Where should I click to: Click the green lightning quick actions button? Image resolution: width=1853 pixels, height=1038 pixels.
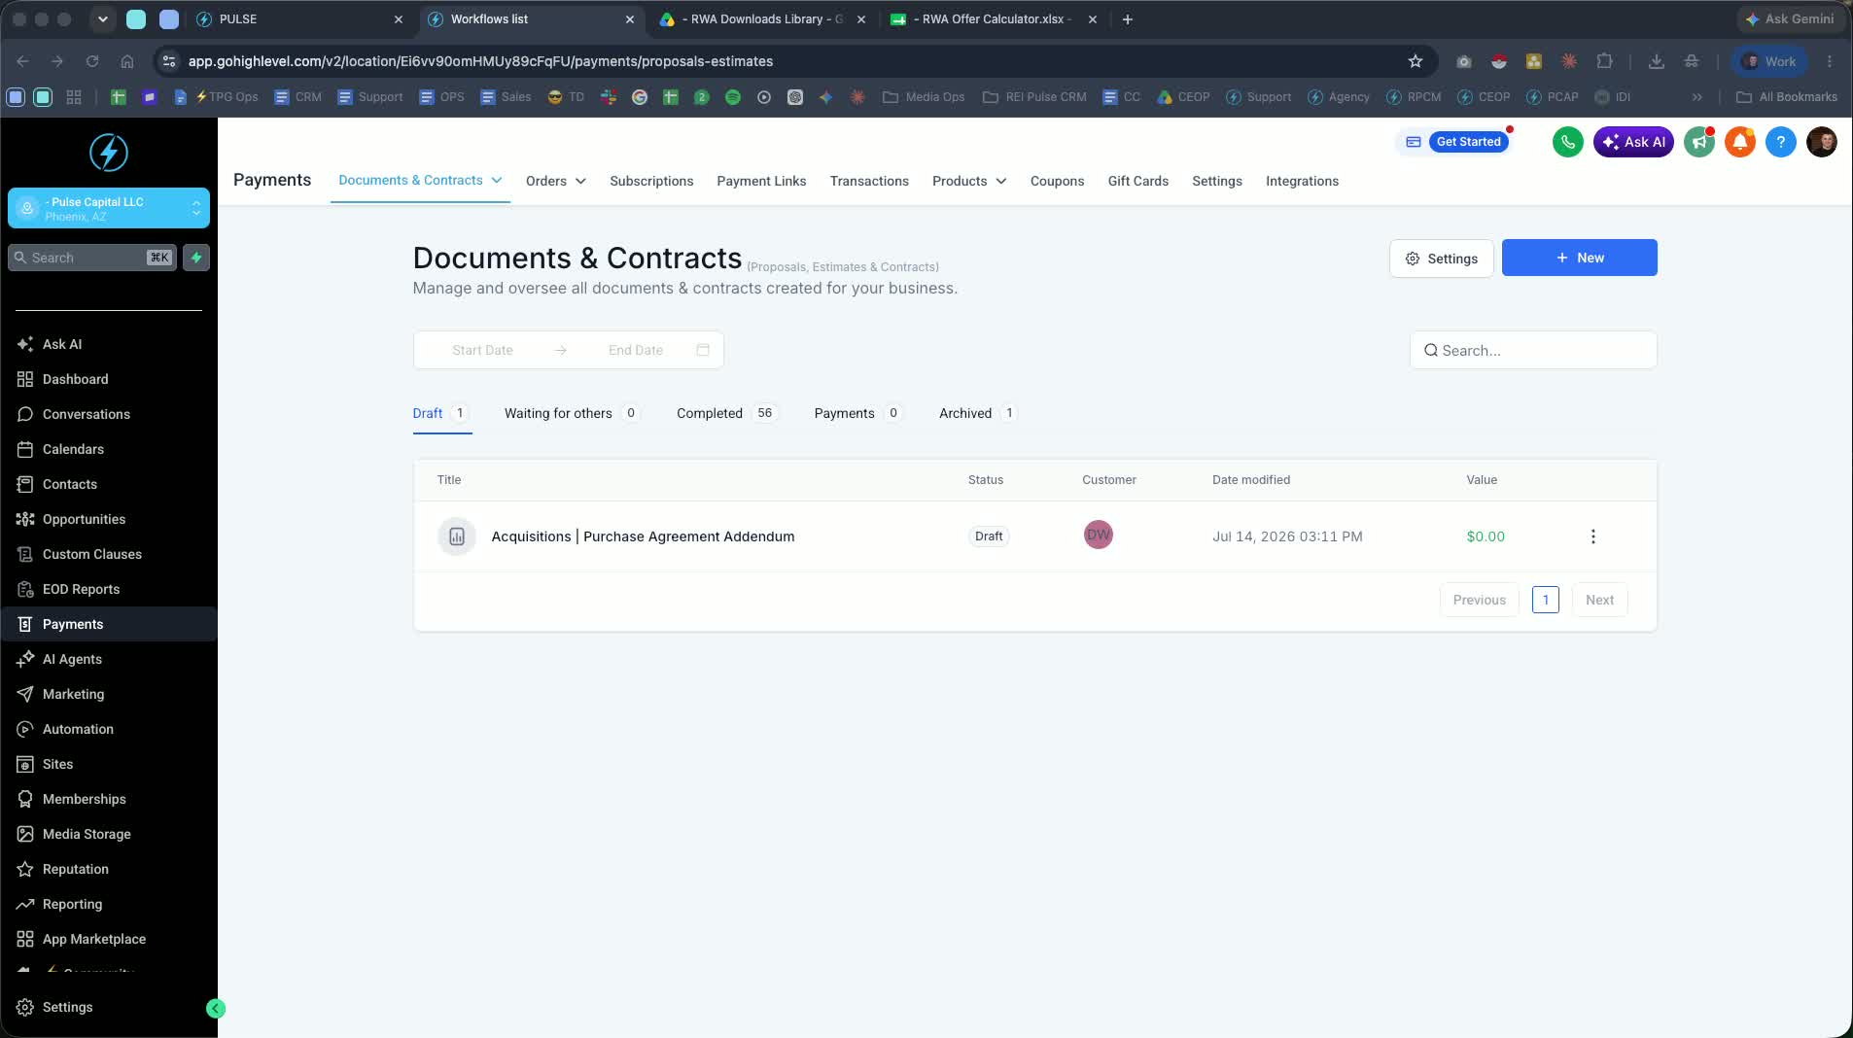(196, 258)
